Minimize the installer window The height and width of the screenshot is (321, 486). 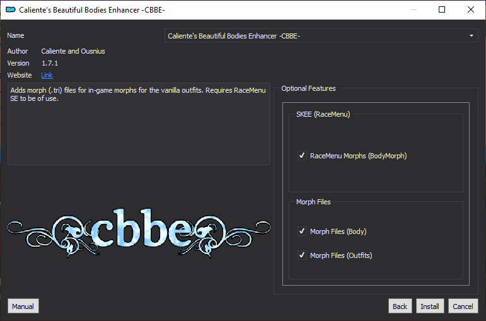tap(414, 9)
